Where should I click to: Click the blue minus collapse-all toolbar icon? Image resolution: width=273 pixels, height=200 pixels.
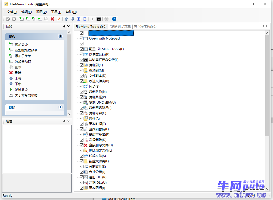coord(85,19)
